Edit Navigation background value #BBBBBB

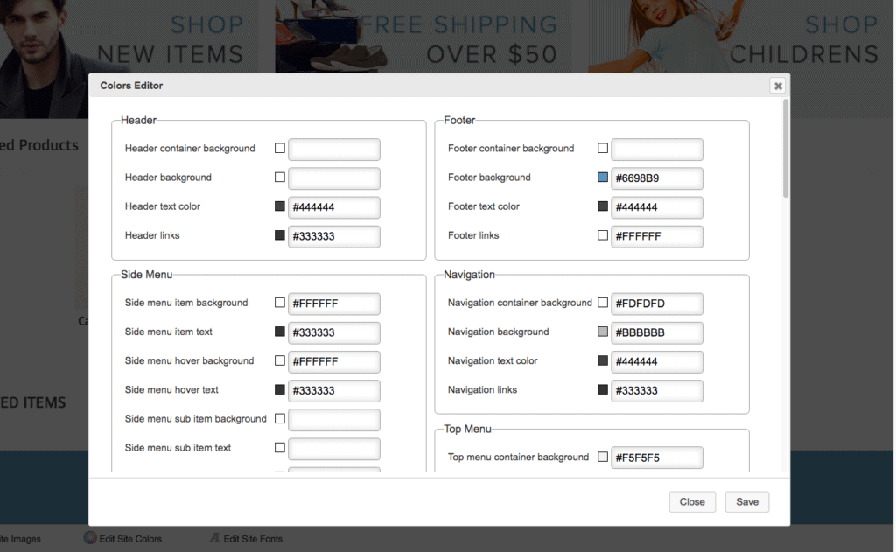[656, 332]
